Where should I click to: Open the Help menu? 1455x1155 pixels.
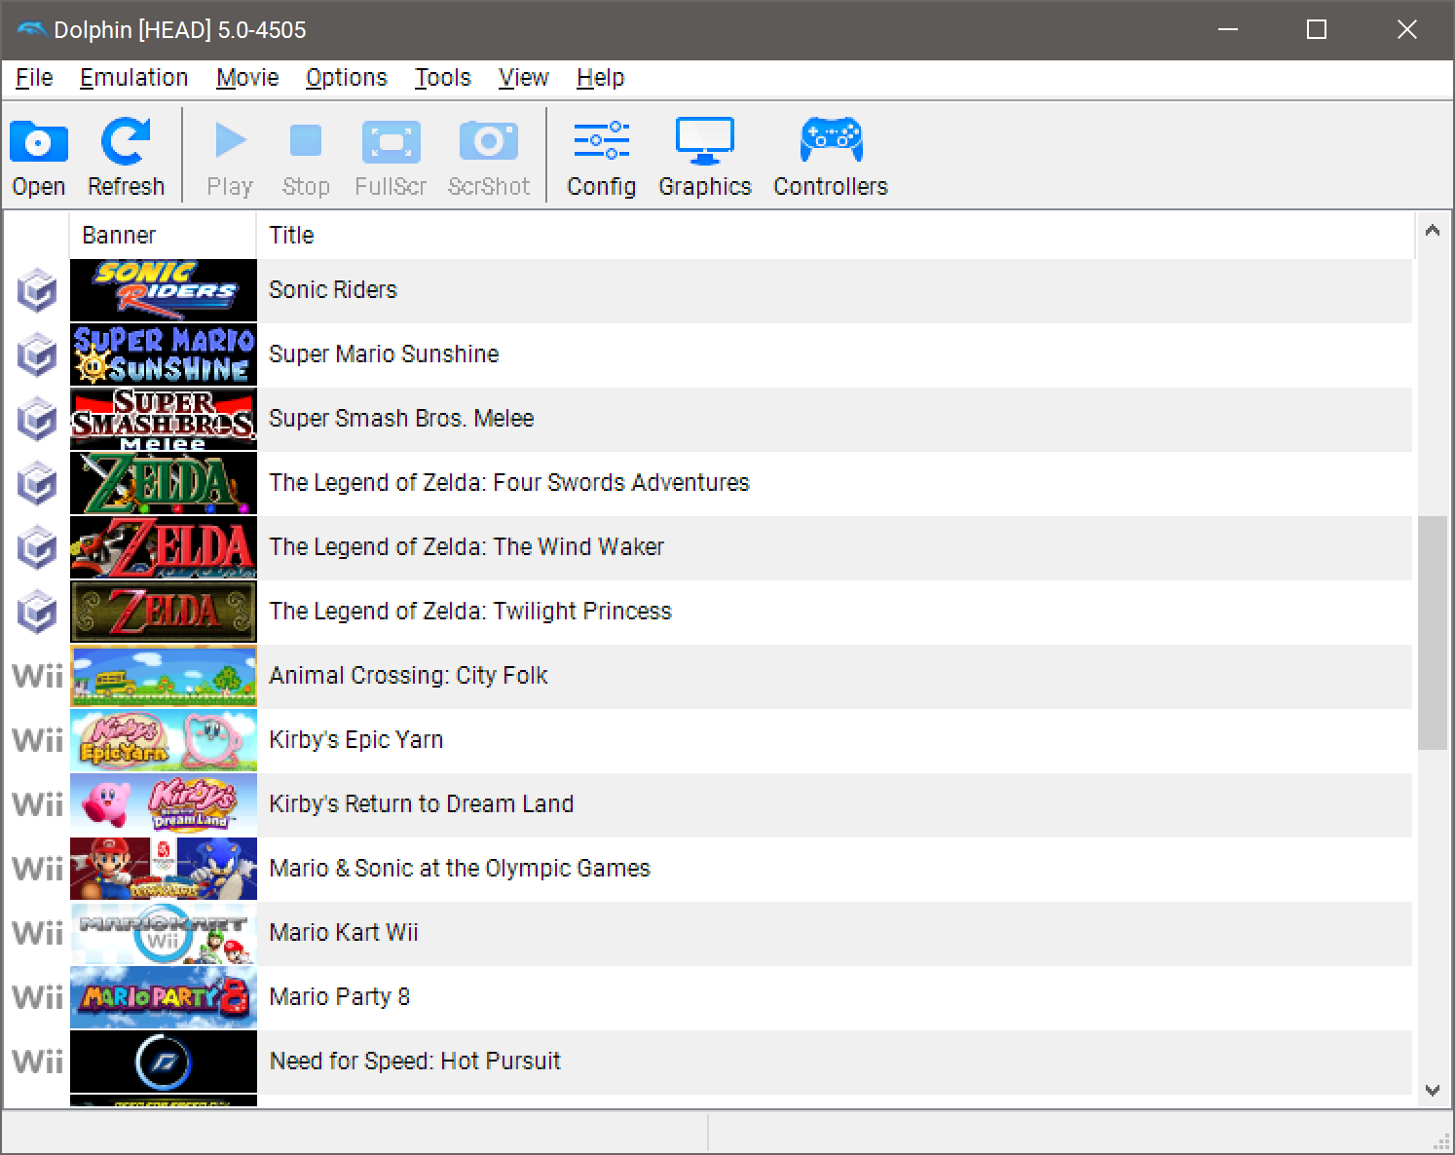tap(601, 78)
